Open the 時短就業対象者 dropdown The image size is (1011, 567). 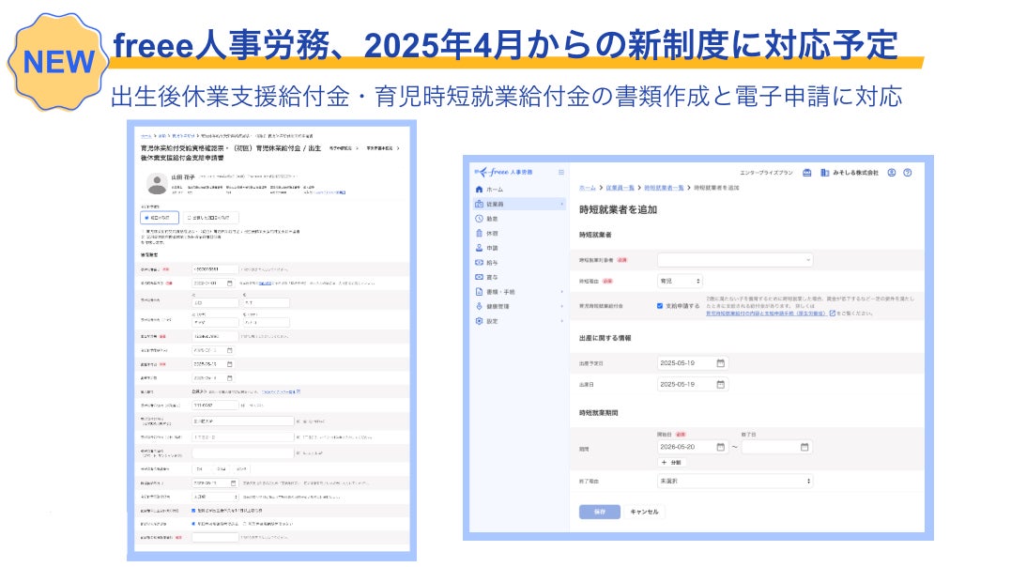[735, 259]
